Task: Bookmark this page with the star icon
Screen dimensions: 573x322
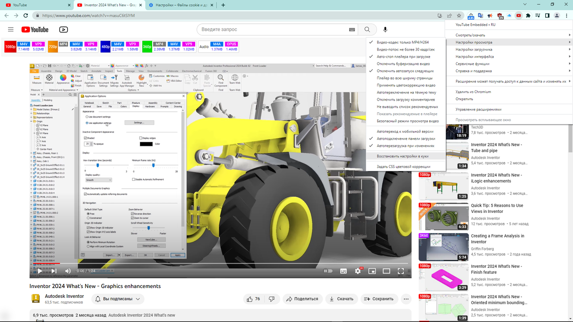Action: coord(459,16)
